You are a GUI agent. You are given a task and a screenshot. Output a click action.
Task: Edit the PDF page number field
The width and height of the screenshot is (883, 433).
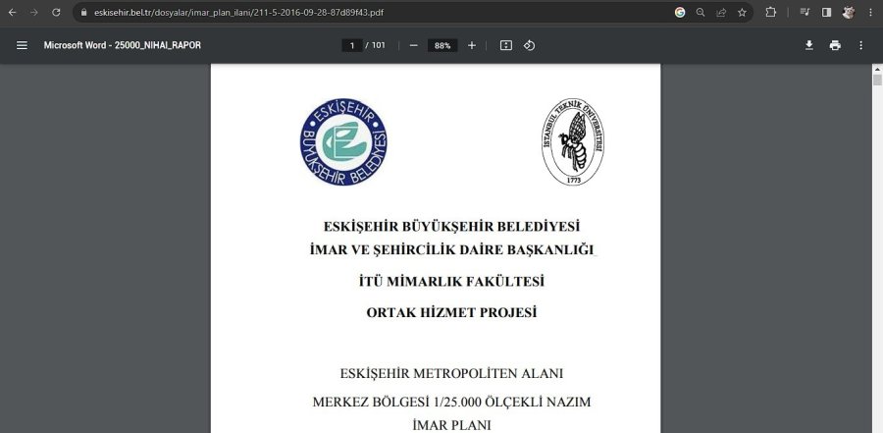coord(352,46)
